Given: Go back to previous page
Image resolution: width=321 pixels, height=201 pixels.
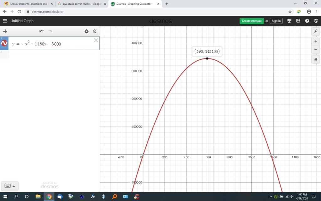Looking at the screenshot, I should tap(5, 12).
